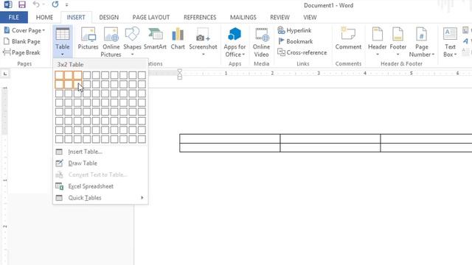Viewport: 472px width, 265px height.
Task: Click the Text Box icon
Action: click(450, 34)
